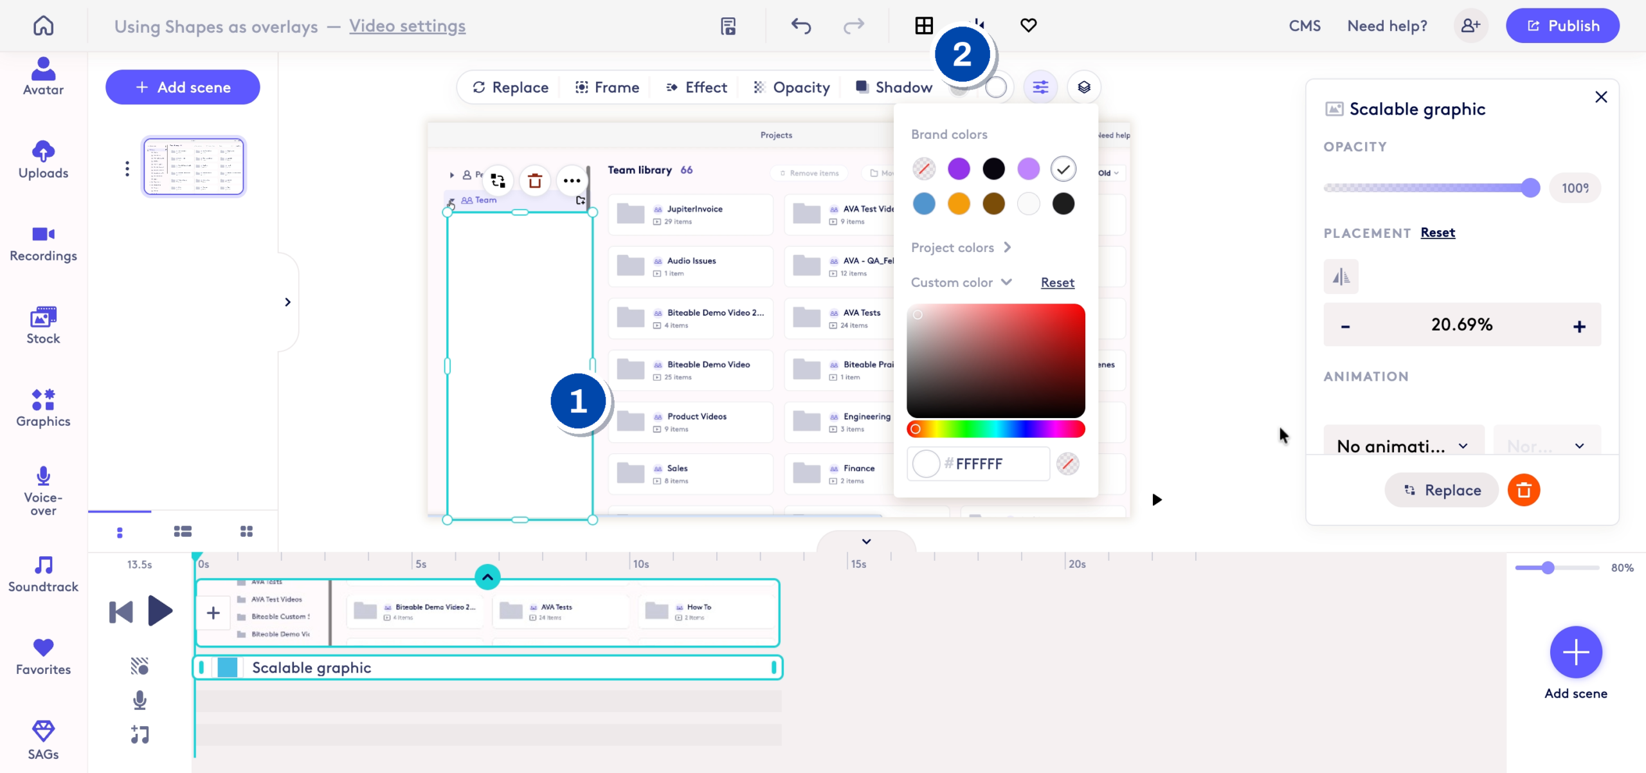Select the white checked brand color swatch
Viewport: 1646px width, 773px height.
(x=1063, y=169)
